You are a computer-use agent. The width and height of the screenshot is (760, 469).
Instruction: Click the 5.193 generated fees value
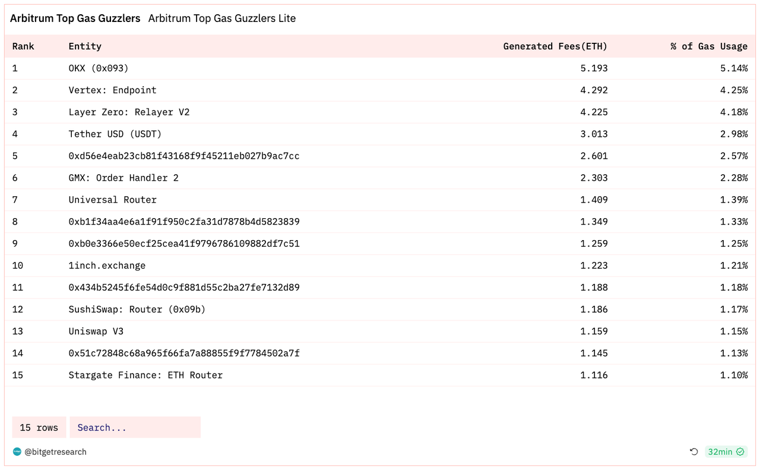(x=594, y=68)
